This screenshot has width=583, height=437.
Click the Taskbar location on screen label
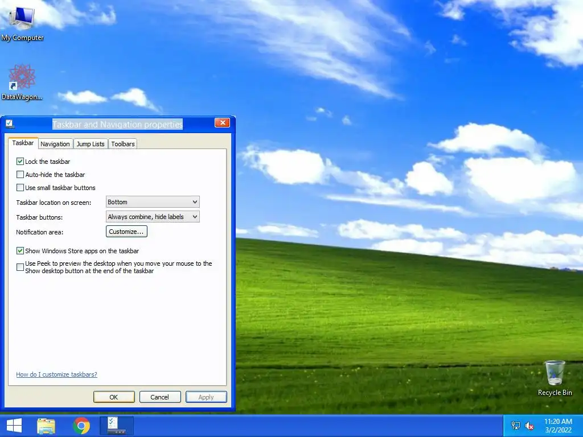[54, 203]
